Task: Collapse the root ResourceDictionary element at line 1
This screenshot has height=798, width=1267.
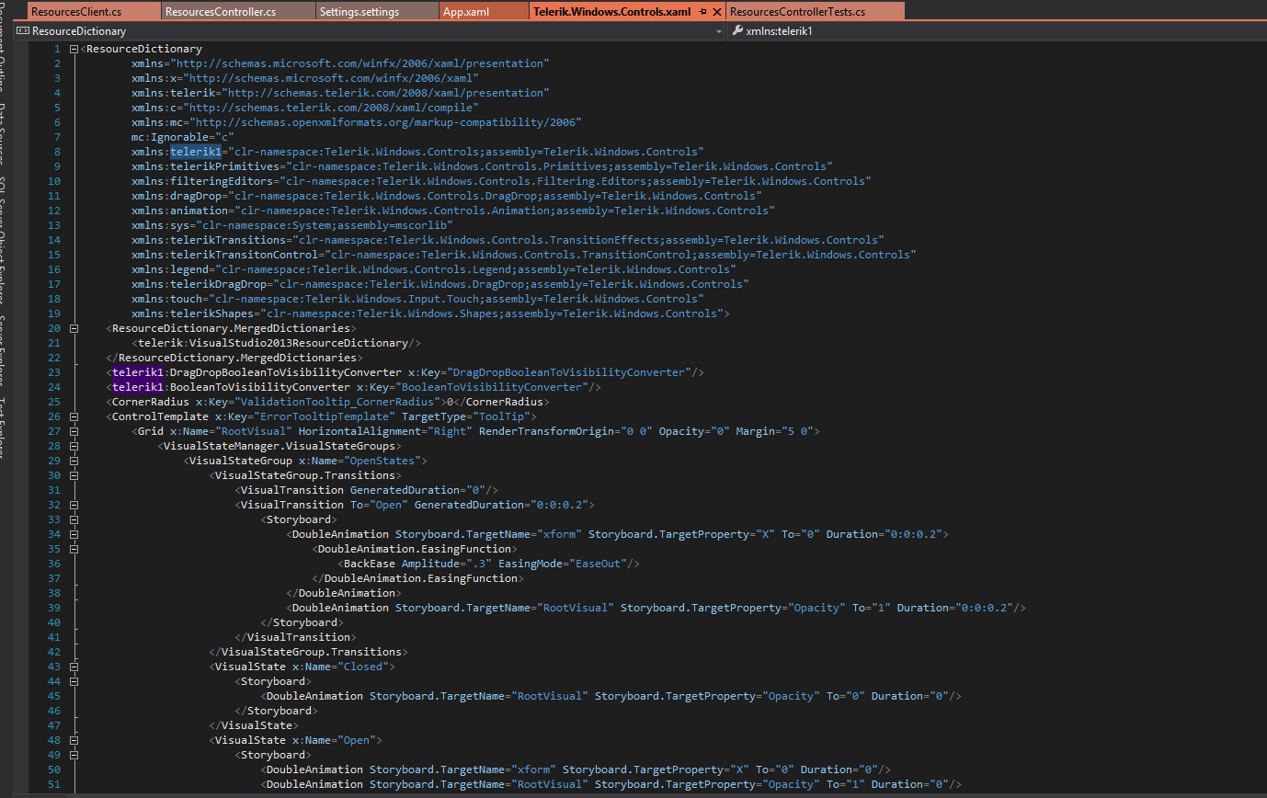Action: pyautogui.click(x=74, y=49)
